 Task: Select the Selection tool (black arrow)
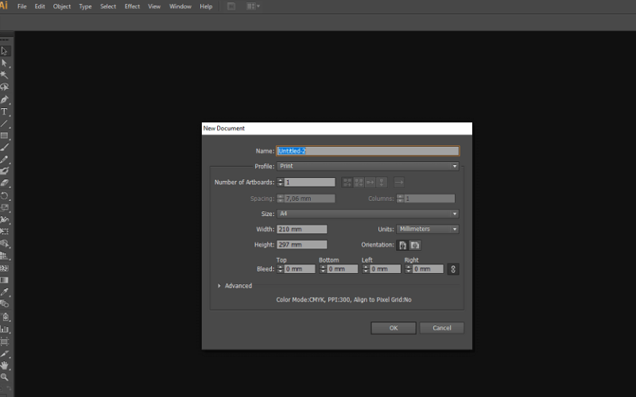5,51
